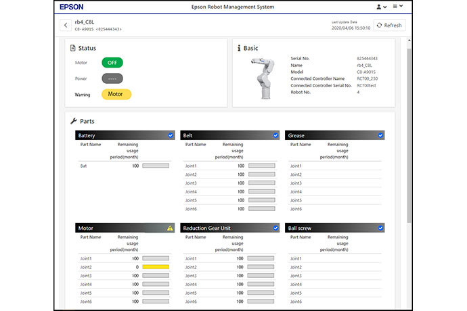Viewport: 467px width, 311px height.
Task: Click the Belt section checkmark icon
Action: click(275, 135)
